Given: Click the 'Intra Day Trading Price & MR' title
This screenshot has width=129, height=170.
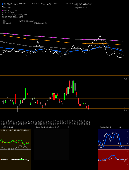Looking at the screenshot, I should (x=47, y=127).
